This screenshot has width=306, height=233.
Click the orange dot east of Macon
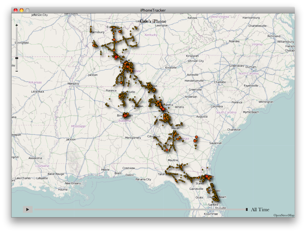point(196,137)
